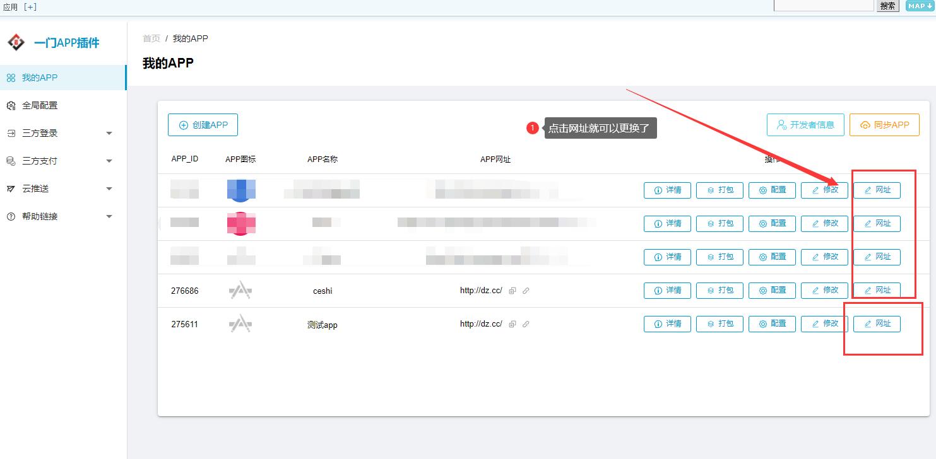Click 网址 button for ceshi app
This screenshot has height=459, width=936.
point(877,291)
